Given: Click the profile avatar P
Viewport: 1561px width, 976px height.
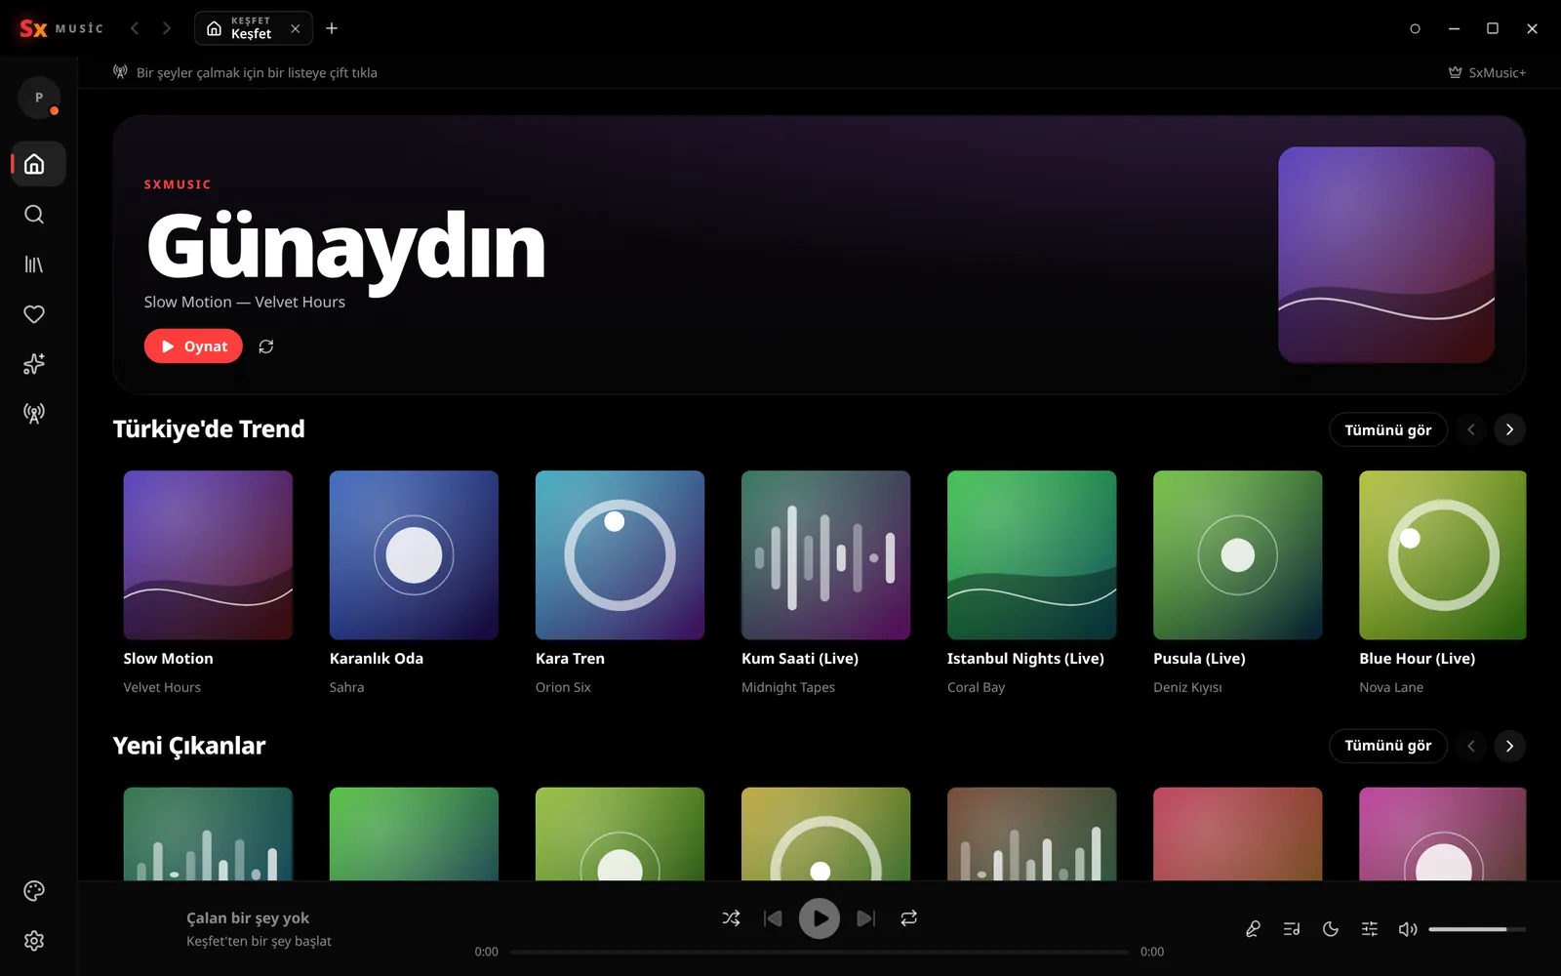Looking at the screenshot, I should tap(39, 98).
